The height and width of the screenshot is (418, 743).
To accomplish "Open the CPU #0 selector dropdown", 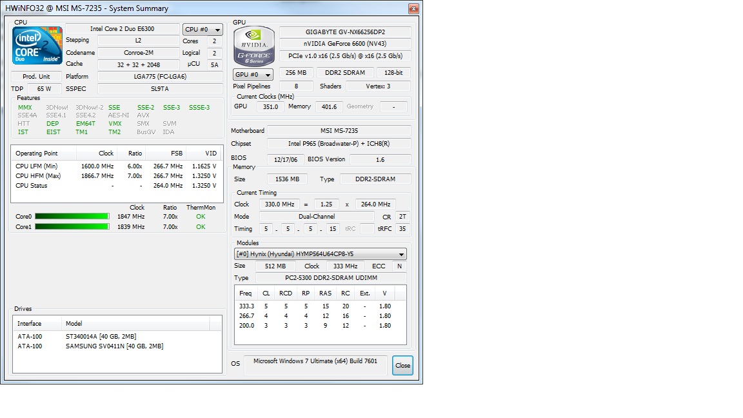I will pos(203,30).
